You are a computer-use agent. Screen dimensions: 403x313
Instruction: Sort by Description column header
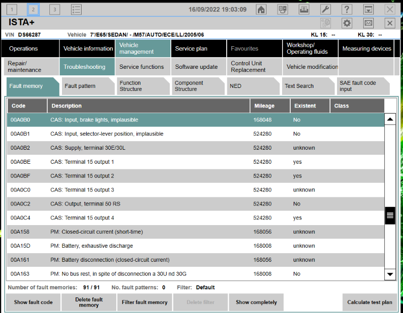149,106
